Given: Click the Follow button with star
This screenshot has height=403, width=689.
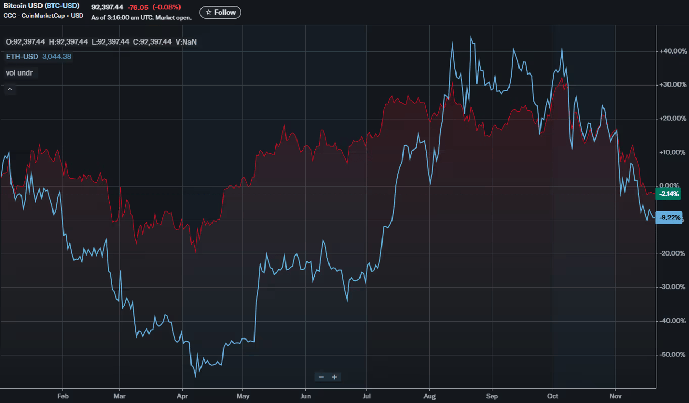Looking at the screenshot, I should tap(220, 12).
